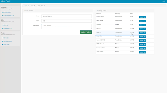Click Update Info for HP Pro Slate 12
Screen dimensions: 167x93
point(143,45)
